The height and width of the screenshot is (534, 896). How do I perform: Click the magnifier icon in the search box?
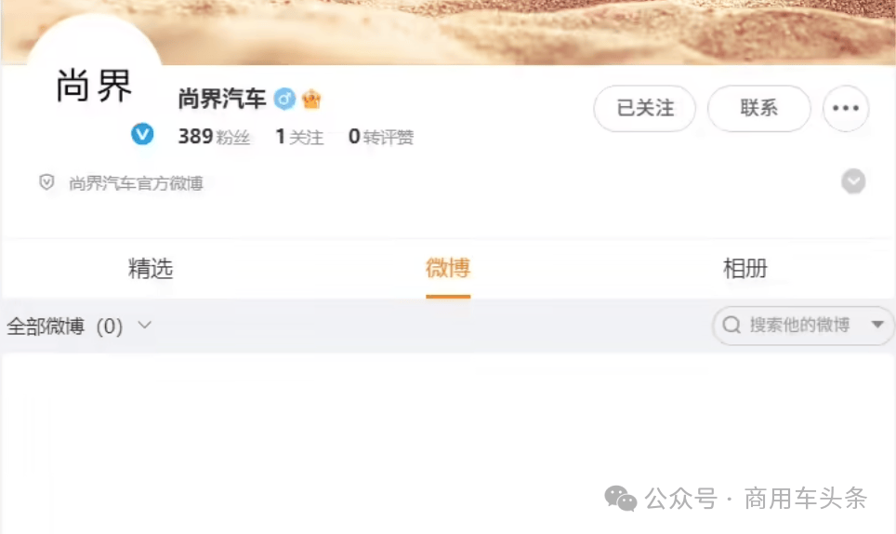(x=731, y=325)
